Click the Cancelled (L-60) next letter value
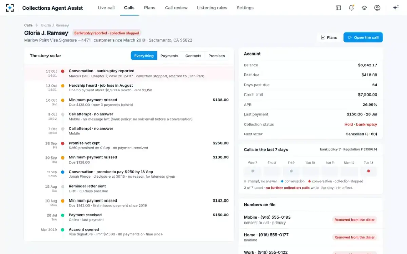Screen dimensions: 407x254 point(361,134)
